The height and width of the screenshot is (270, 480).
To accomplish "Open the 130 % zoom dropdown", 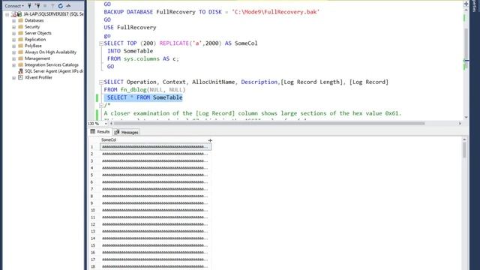I will (106, 124).
